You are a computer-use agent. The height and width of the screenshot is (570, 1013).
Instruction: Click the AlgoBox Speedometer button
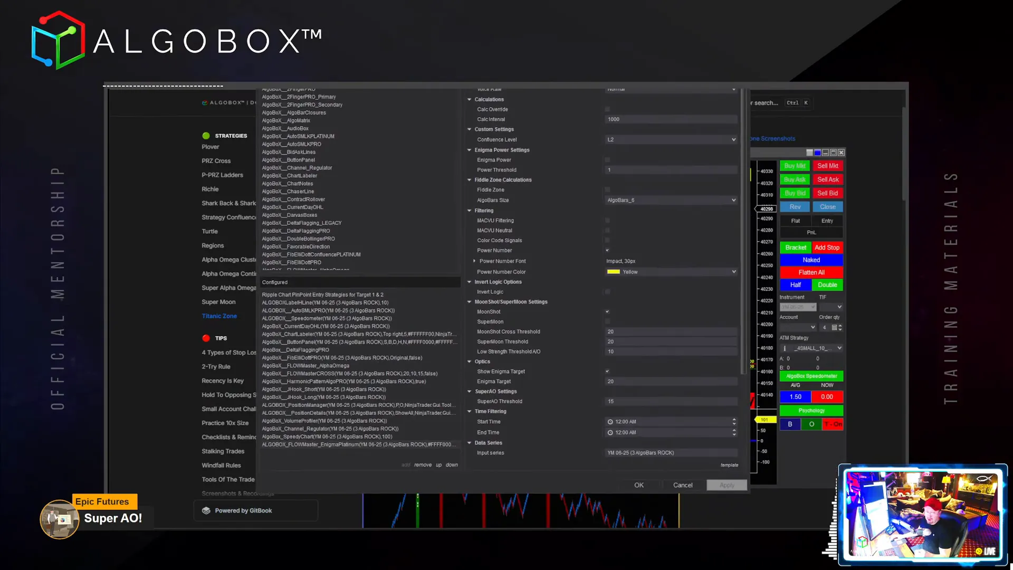click(811, 376)
